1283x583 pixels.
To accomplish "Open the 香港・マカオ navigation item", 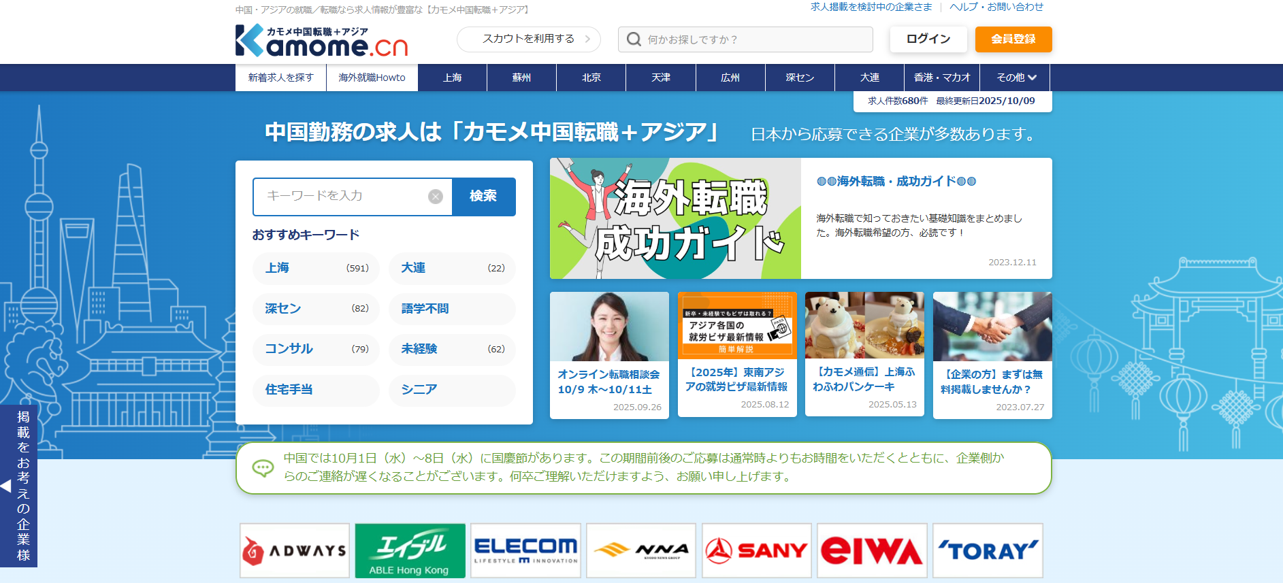I will [x=942, y=78].
